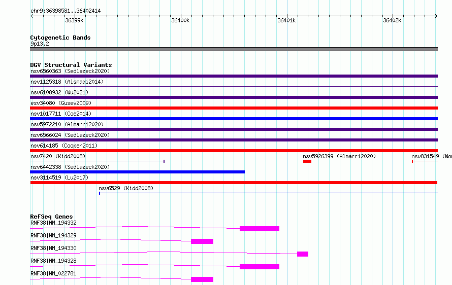Open the nsv614185 (Cooper2011) red bar
The image size is (452, 285).
(x=234, y=151)
